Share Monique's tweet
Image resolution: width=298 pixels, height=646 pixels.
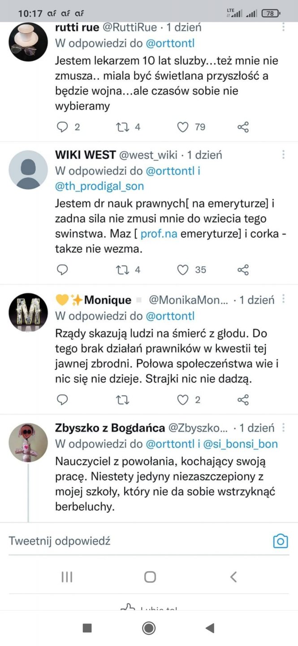[243, 400]
